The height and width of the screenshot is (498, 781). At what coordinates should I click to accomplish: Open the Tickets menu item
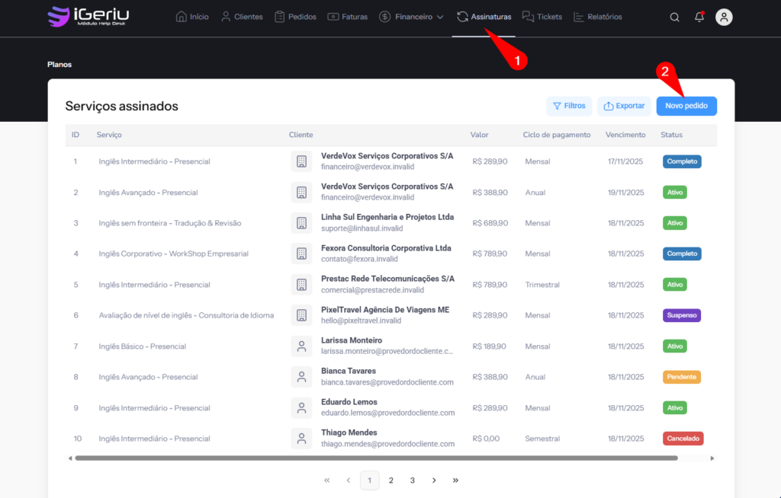click(544, 17)
